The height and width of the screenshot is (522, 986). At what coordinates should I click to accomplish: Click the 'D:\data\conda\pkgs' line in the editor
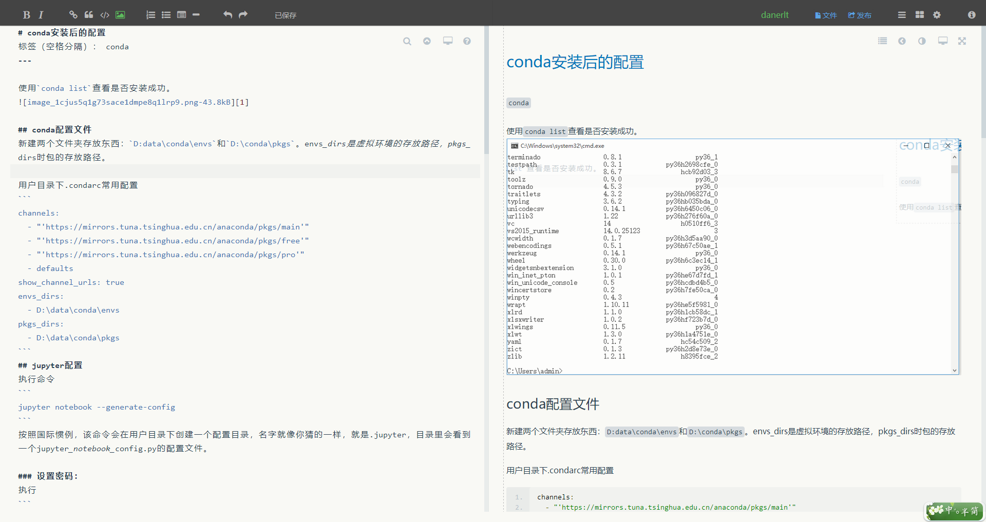coord(73,338)
